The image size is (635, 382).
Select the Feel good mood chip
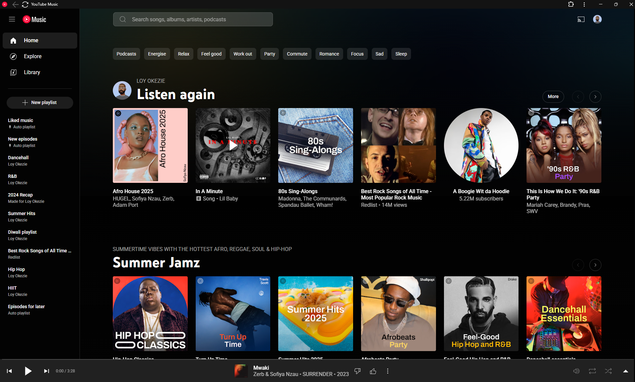(x=211, y=54)
